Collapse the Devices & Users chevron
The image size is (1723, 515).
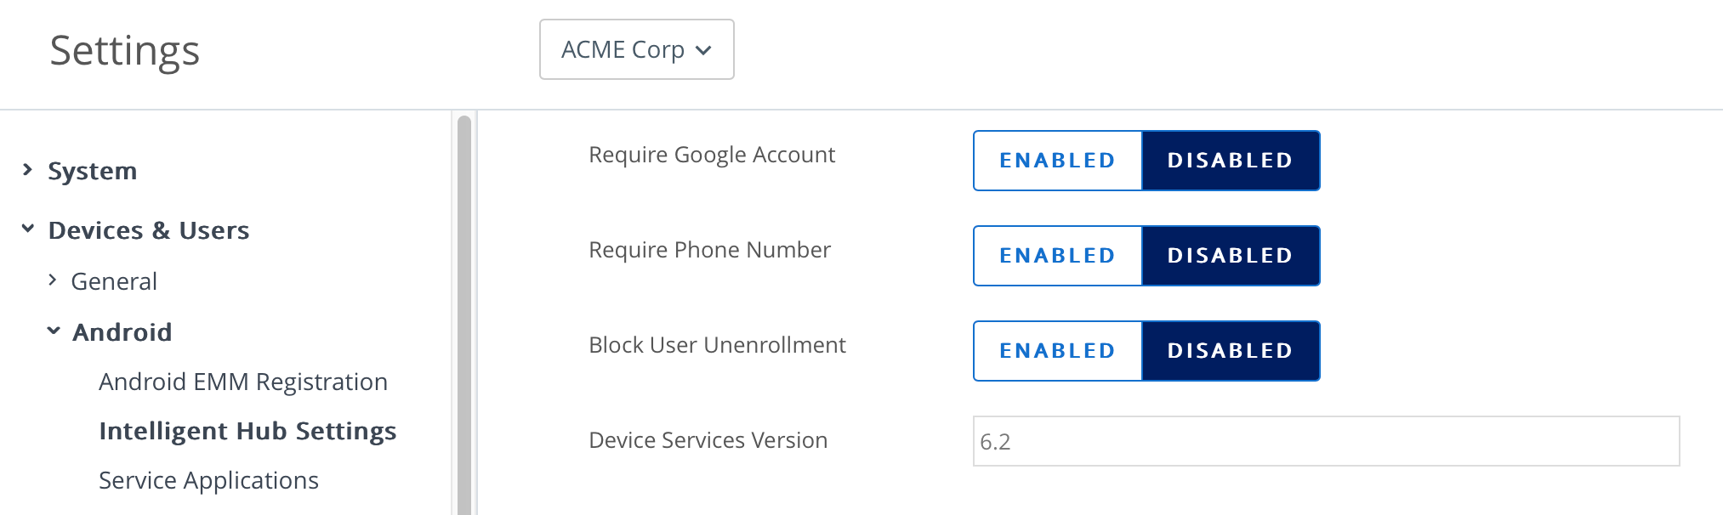(x=28, y=229)
